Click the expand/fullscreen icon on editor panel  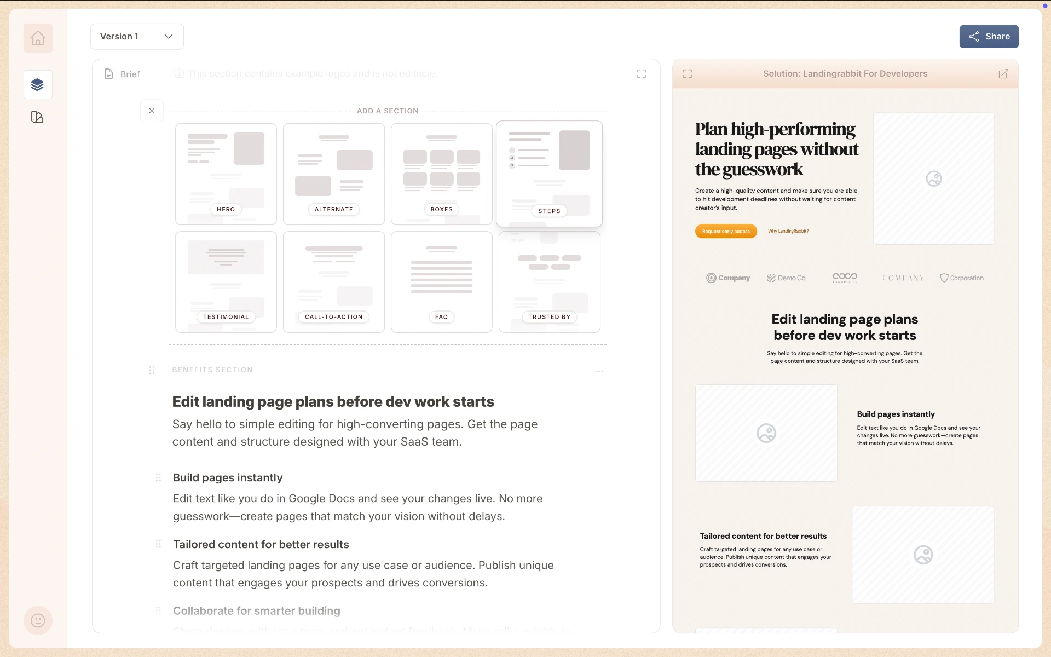tap(641, 73)
